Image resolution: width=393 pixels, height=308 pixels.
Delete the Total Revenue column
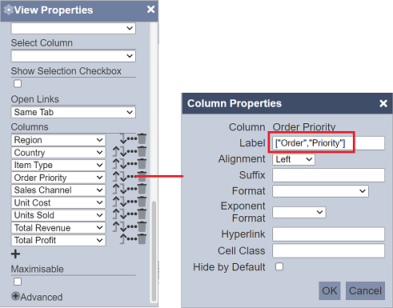(x=142, y=226)
